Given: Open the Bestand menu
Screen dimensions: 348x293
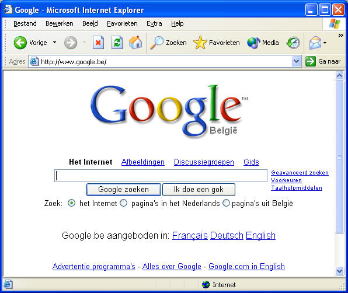Looking at the screenshot, I should coord(25,23).
